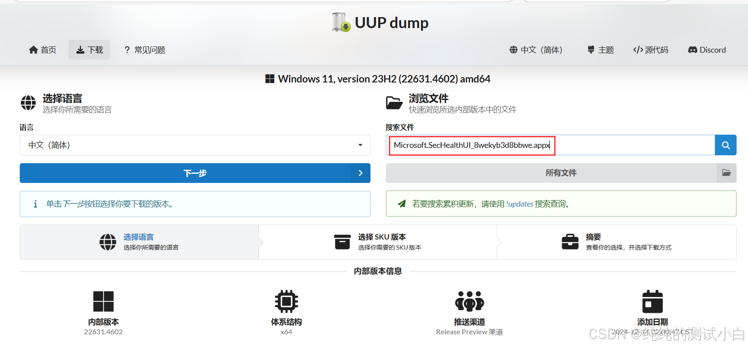
Task: Click the Windows 11, version 23H2 title text
Action: click(384, 79)
